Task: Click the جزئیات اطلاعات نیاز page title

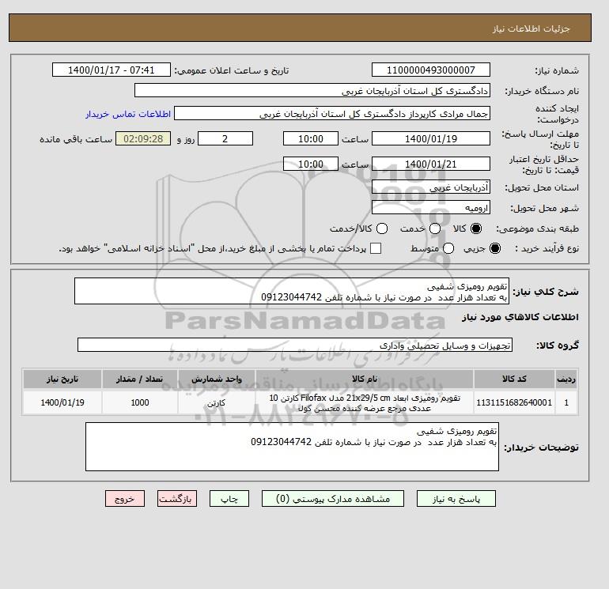Action: [x=531, y=28]
